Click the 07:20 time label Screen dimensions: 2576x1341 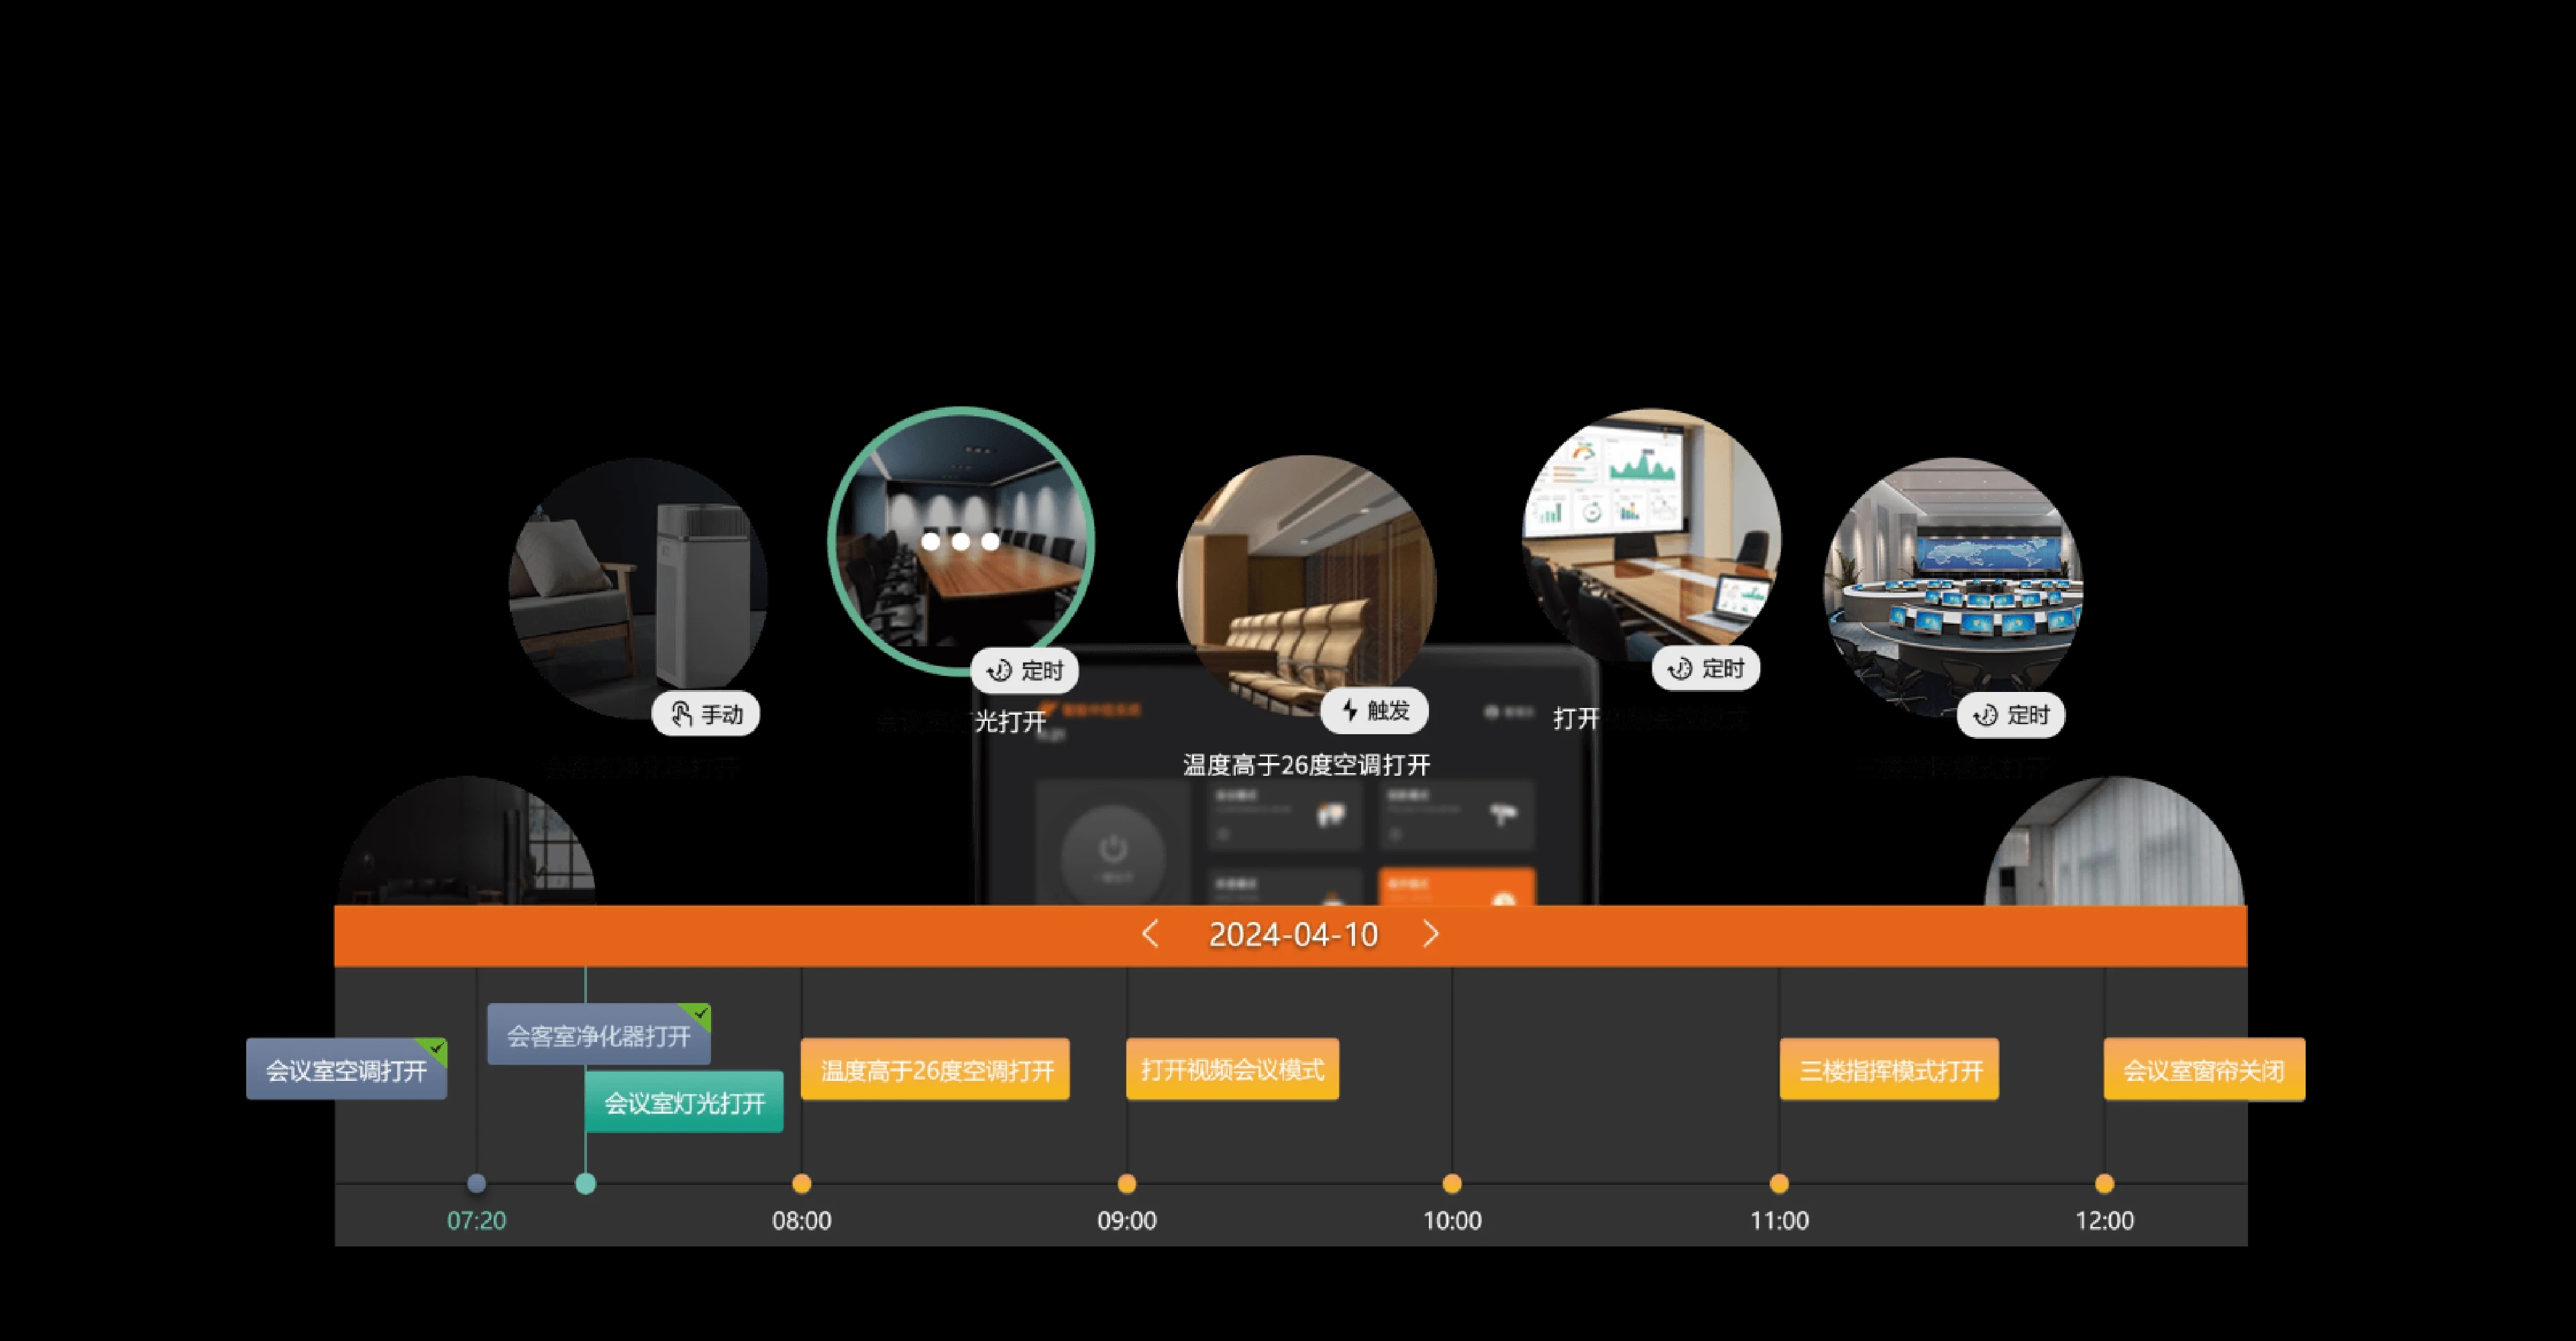477,1220
